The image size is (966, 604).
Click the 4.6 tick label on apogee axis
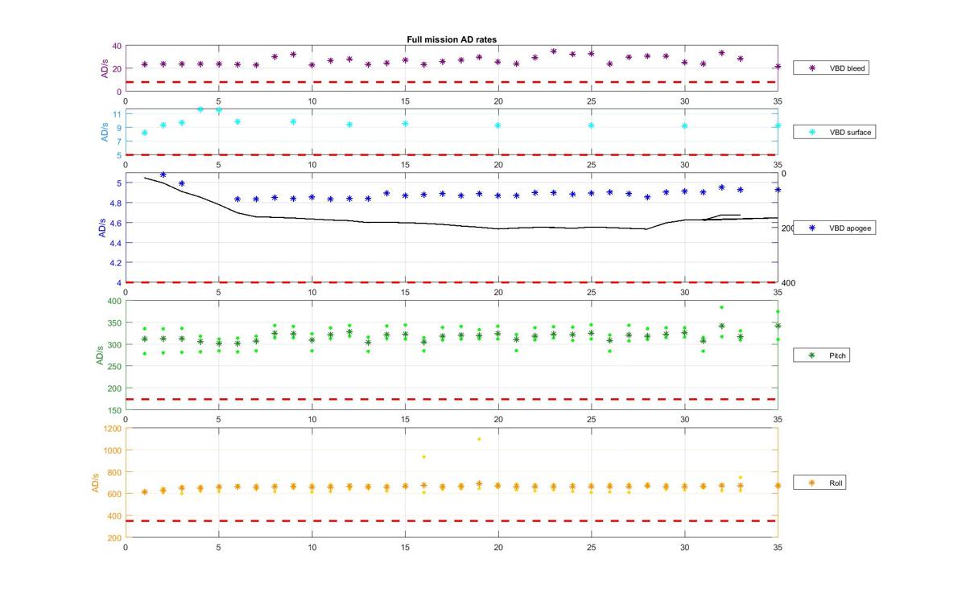tap(116, 223)
